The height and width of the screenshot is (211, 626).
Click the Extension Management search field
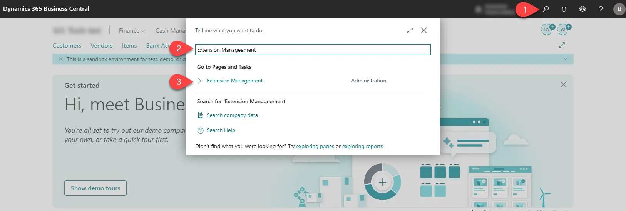click(x=313, y=50)
